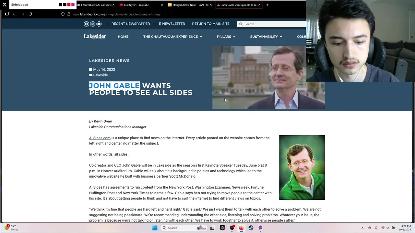The width and height of the screenshot is (415, 233).
Task: Click the John Gable header photo
Action: [268, 77]
